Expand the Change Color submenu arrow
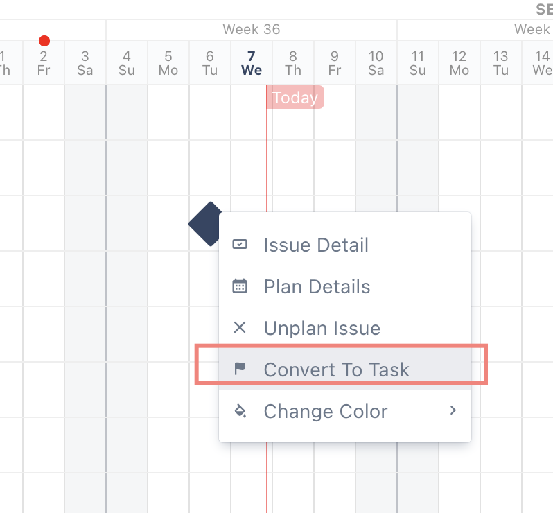This screenshot has width=553, height=513. click(453, 410)
